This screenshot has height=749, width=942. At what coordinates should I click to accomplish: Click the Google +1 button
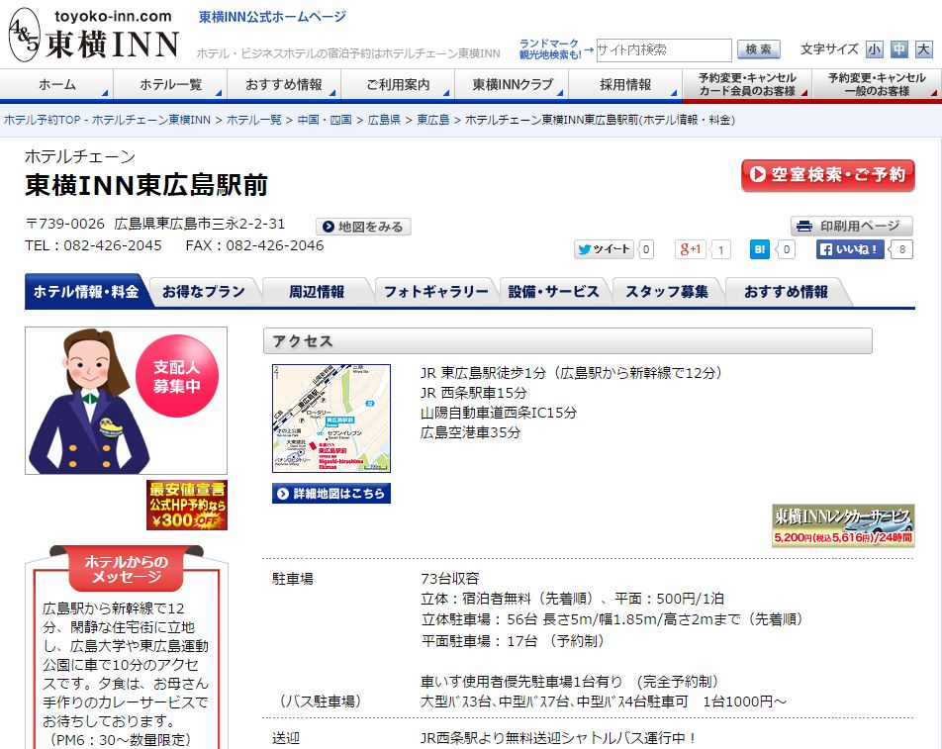pos(691,249)
